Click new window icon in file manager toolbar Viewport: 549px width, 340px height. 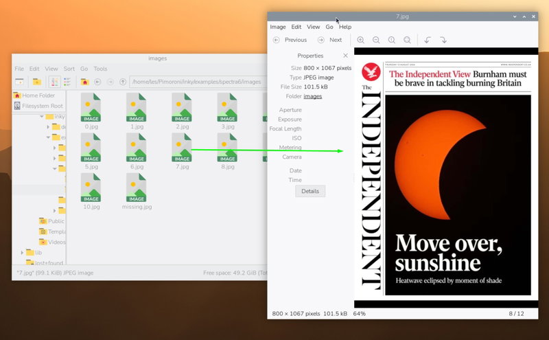[x=20, y=82]
